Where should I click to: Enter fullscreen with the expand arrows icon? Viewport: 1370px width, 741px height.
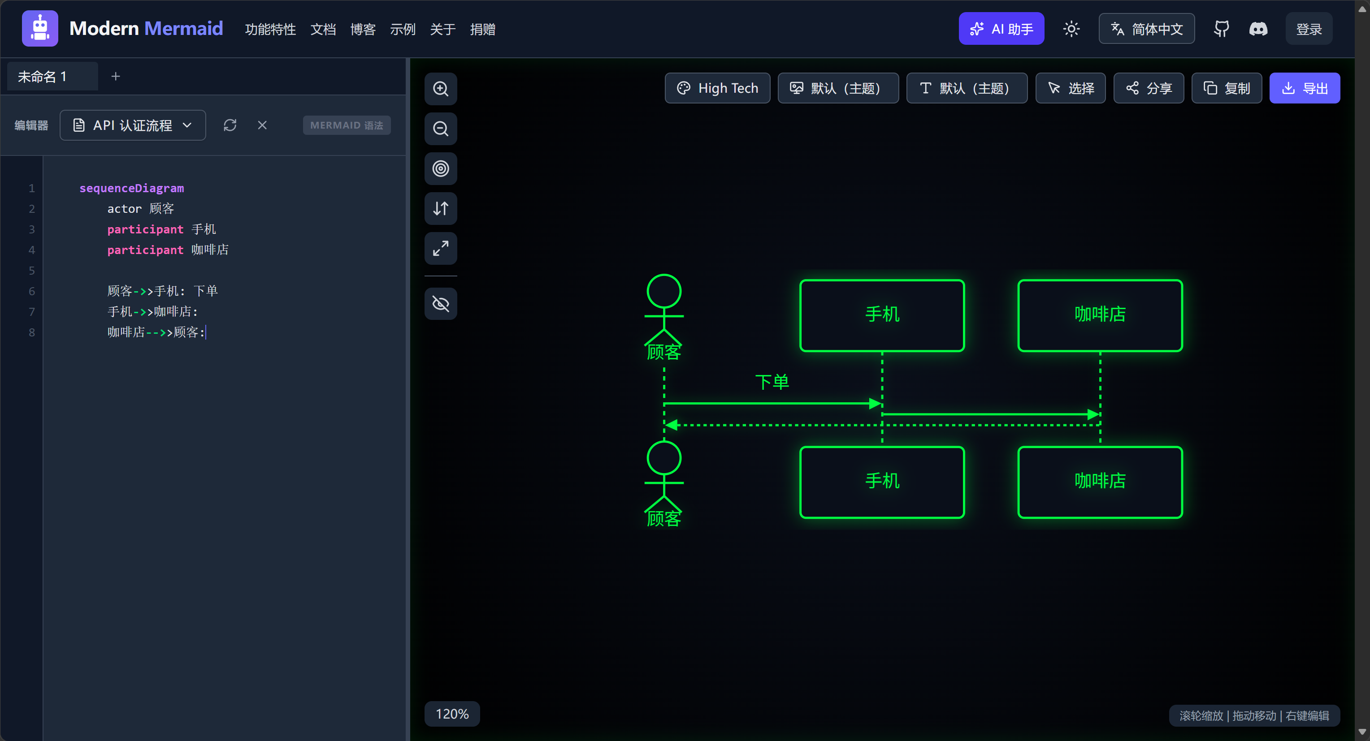pos(440,248)
